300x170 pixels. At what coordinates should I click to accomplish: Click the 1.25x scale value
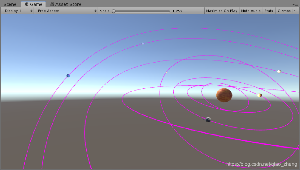tap(177, 11)
